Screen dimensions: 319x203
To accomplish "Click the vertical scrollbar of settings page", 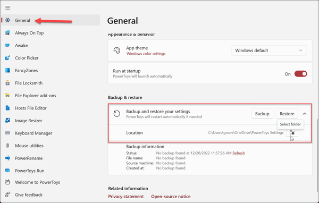I will (x=317, y=156).
